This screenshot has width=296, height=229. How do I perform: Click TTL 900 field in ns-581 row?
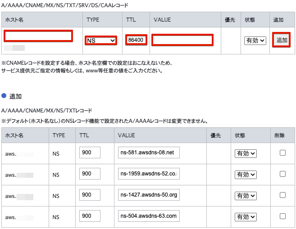tap(90, 153)
